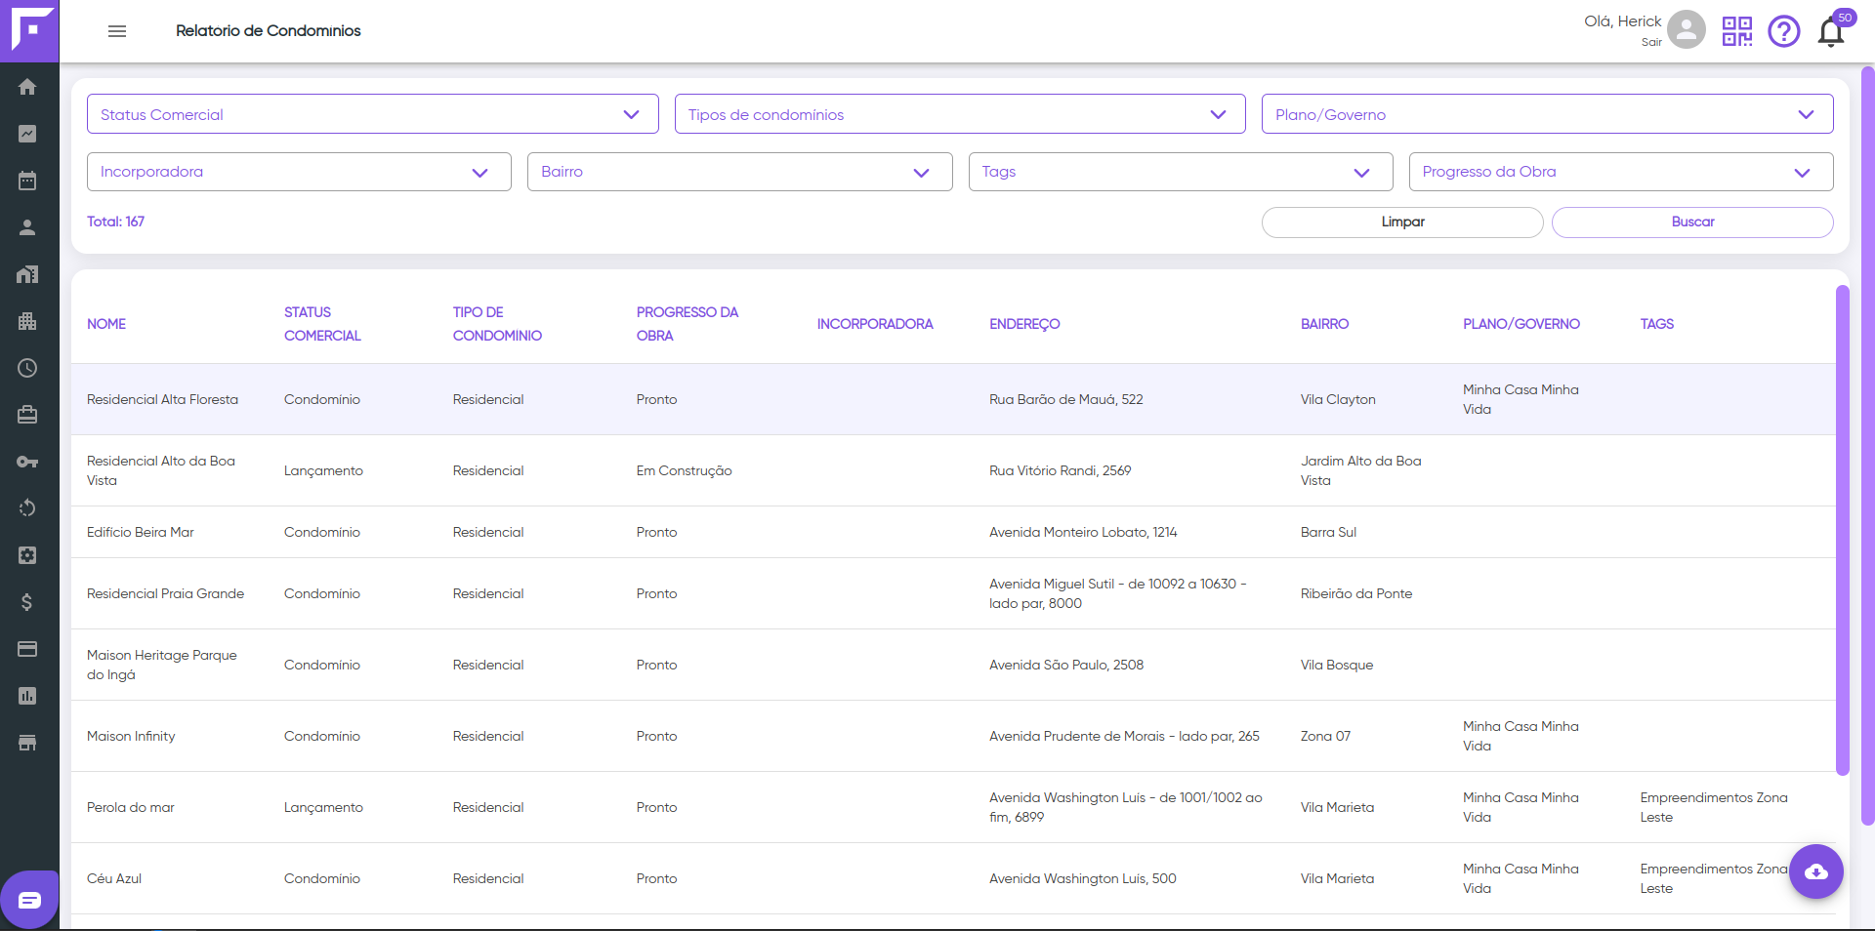This screenshot has width=1875, height=931.
Task: Click the page's outer vertical scrollbar
Action: click(x=1868, y=445)
